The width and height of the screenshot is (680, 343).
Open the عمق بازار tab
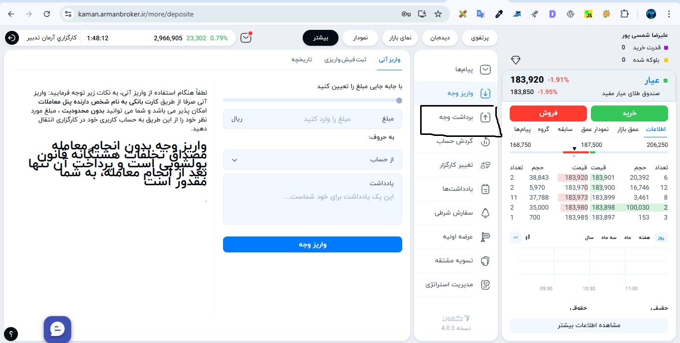pos(628,129)
